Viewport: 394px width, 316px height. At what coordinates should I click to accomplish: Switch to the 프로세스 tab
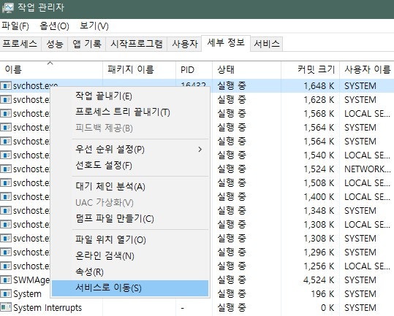point(20,44)
